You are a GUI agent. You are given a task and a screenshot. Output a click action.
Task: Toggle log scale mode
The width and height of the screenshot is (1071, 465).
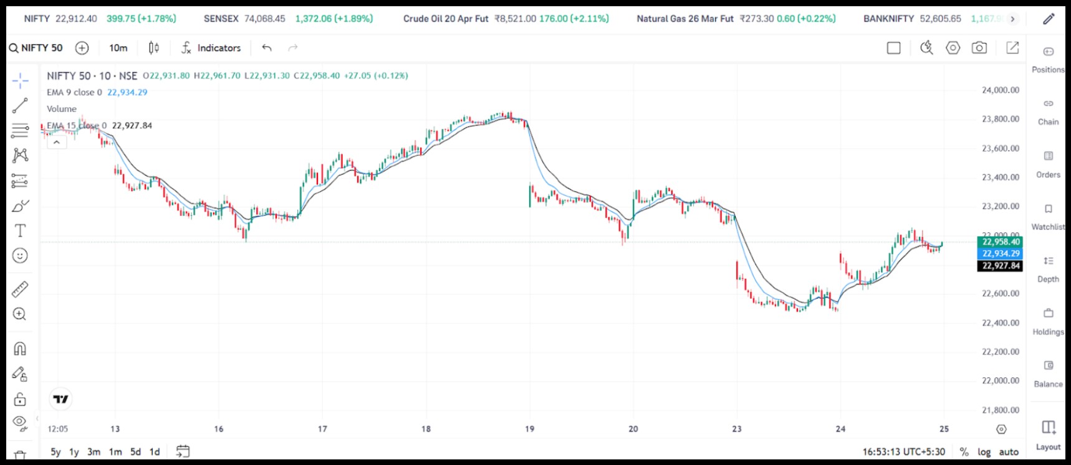click(x=984, y=452)
